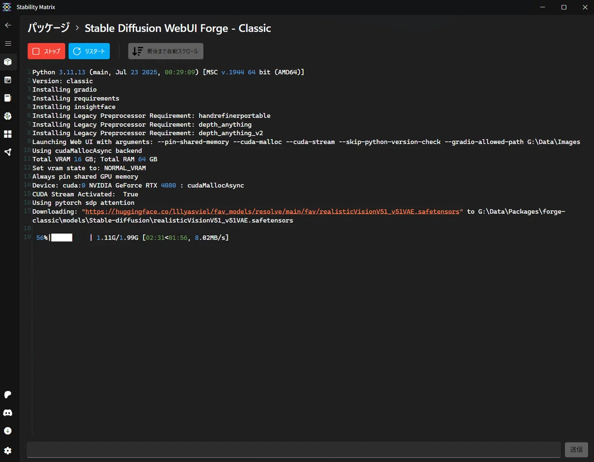Click 'Total VRAM 16 GB' log line
The image size is (594, 462).
tap(95, 159)
